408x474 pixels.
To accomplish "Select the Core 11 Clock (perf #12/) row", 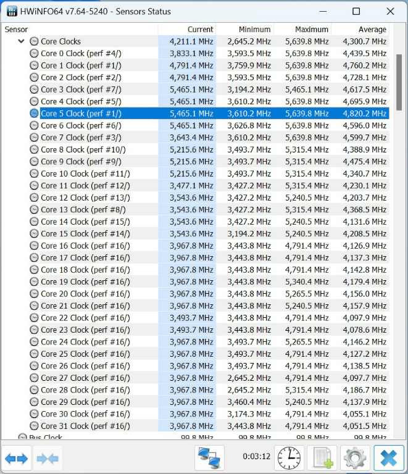I will 209,186.
